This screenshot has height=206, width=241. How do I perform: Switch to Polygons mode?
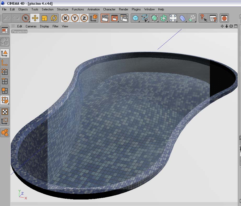5,91
